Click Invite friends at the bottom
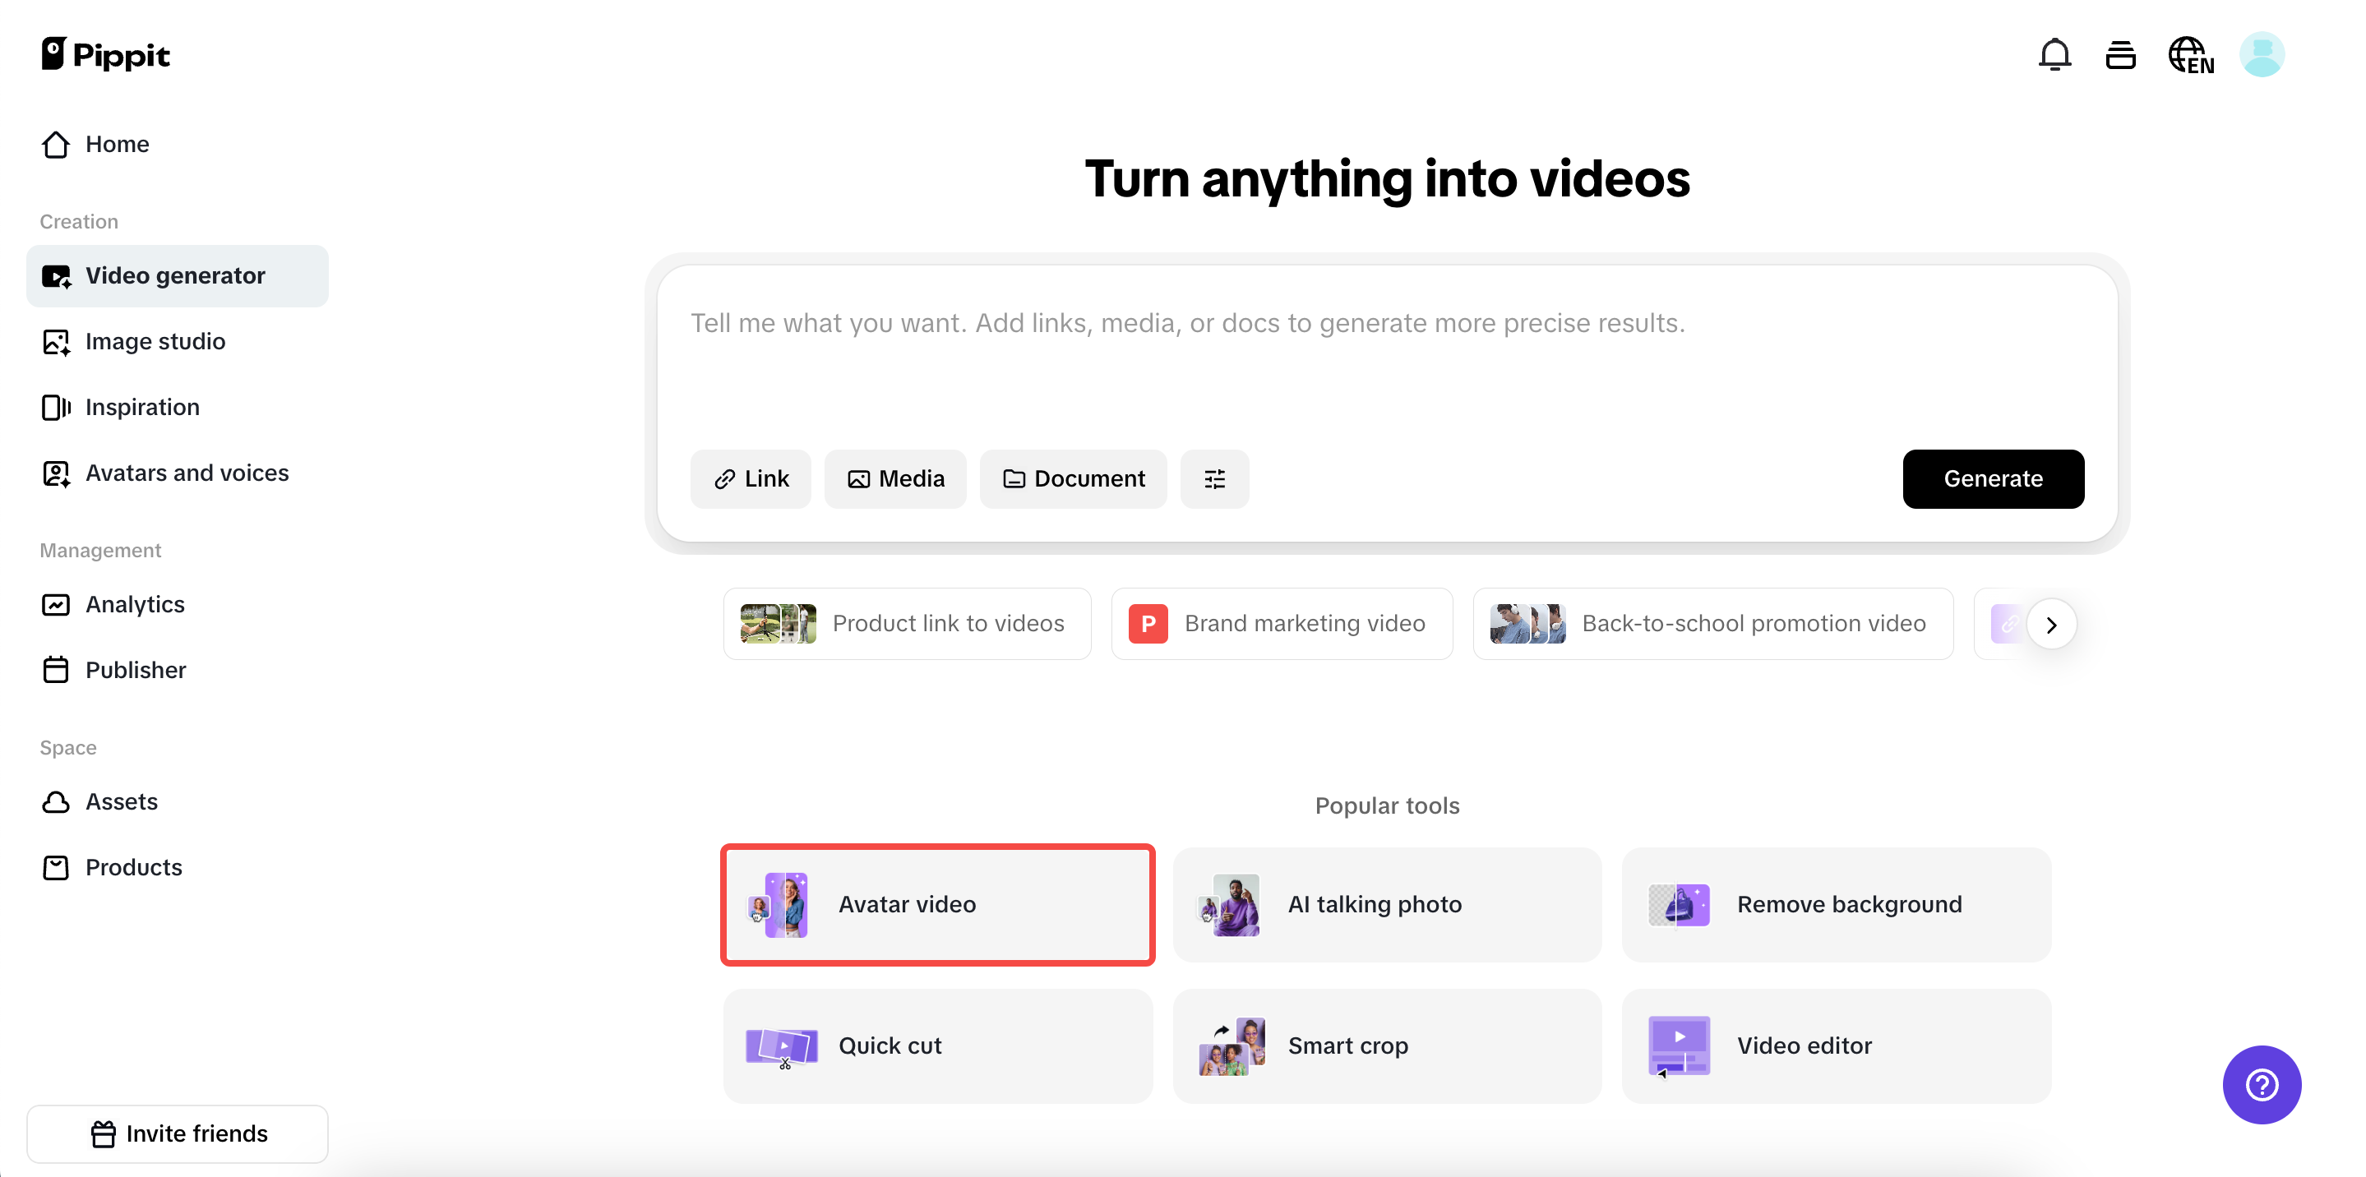Viewport: 2366px width, 1177px height. 178,1133
